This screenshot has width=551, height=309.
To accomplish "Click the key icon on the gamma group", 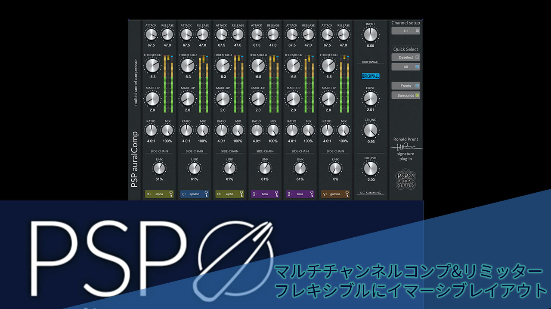I will [347, 194].
